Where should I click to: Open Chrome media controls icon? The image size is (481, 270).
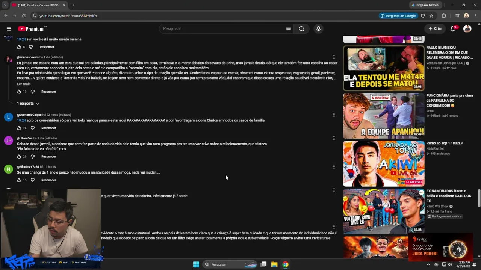coord(457,16)
